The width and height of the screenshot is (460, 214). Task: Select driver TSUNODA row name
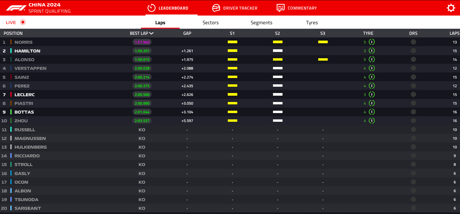coord(26,200)
